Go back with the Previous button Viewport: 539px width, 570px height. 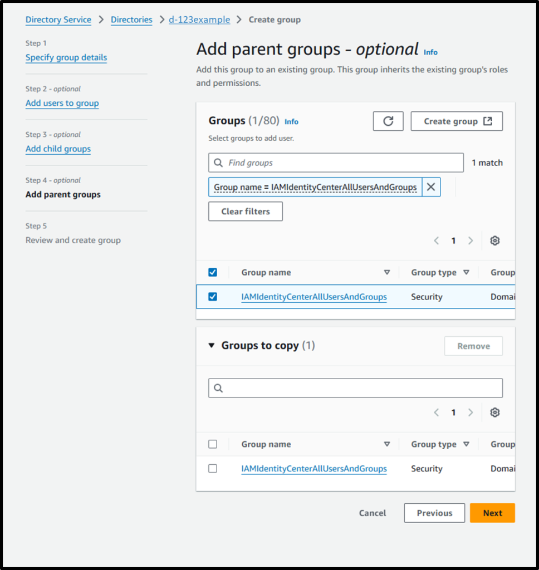[x=434, y=513]
